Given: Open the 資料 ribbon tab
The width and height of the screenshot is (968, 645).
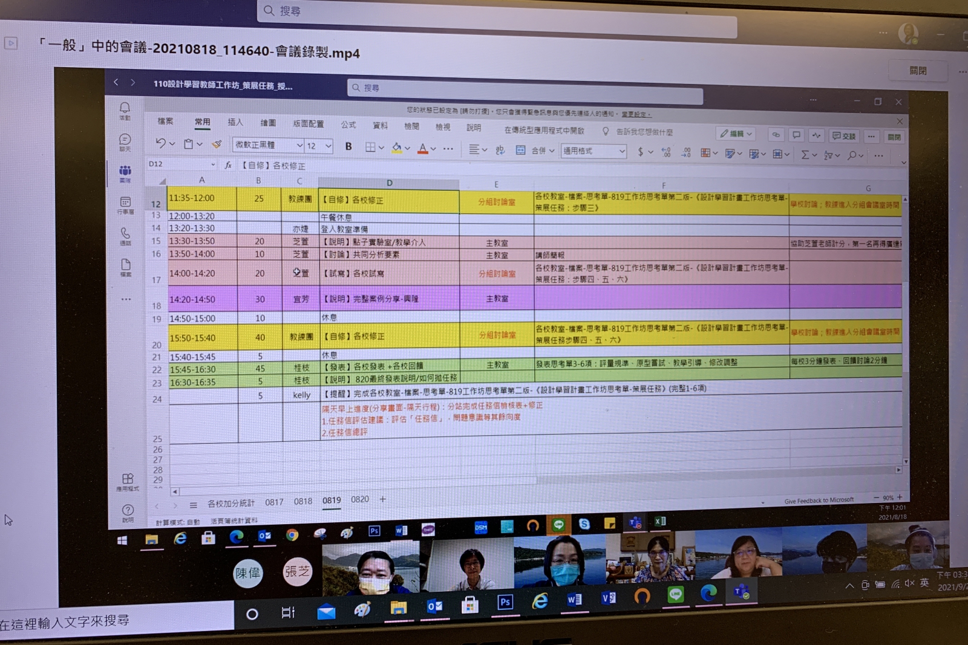Looking at the screenshot, I should (380, 125).
